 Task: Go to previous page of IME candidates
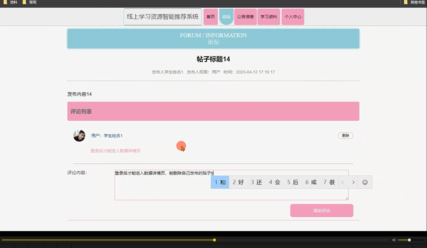pyautogui.click(x=343, y=182)
